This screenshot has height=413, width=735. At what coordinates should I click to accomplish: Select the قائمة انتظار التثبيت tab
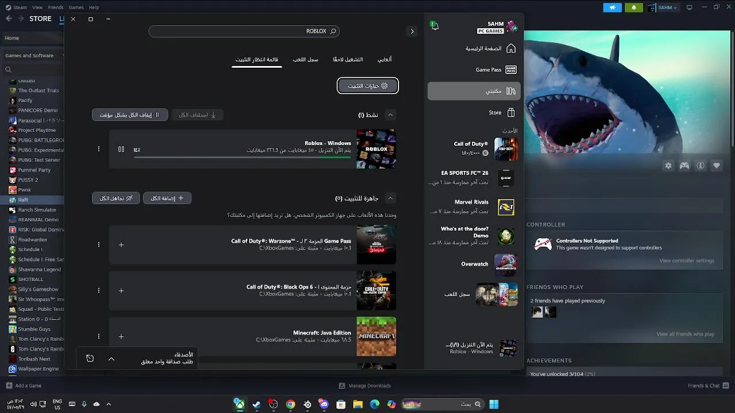(257, 60)
